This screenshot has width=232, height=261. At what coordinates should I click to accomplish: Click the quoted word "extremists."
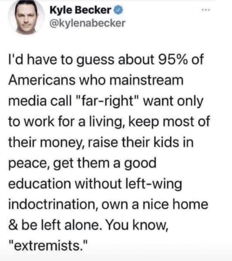[x=48, y=245]
